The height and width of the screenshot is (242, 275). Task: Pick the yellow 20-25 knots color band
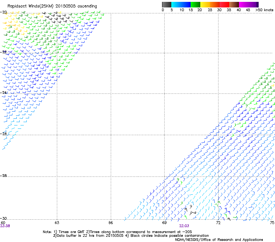tap(205, 4)
